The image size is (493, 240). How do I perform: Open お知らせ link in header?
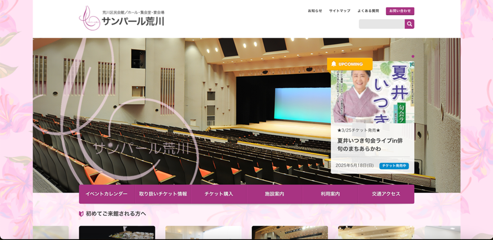point(315,11)
